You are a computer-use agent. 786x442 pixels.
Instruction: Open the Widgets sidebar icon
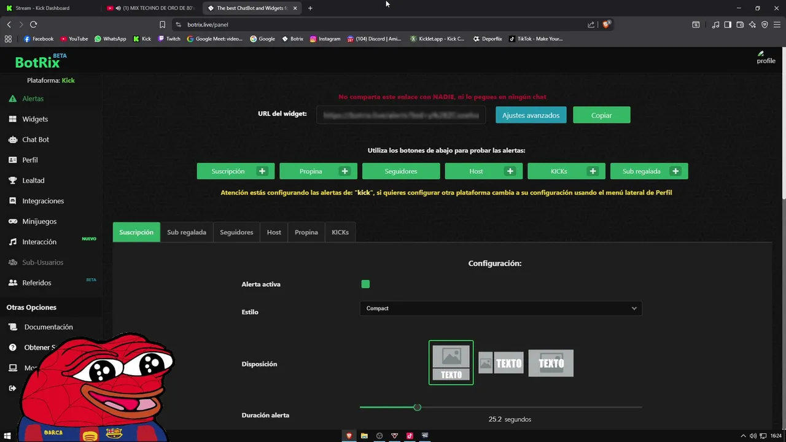click(x=12, y=119)
